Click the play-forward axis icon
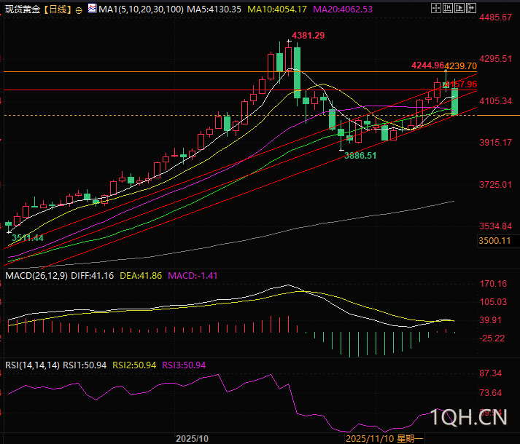This screenshot has width=520, height=444. (459, 8)
